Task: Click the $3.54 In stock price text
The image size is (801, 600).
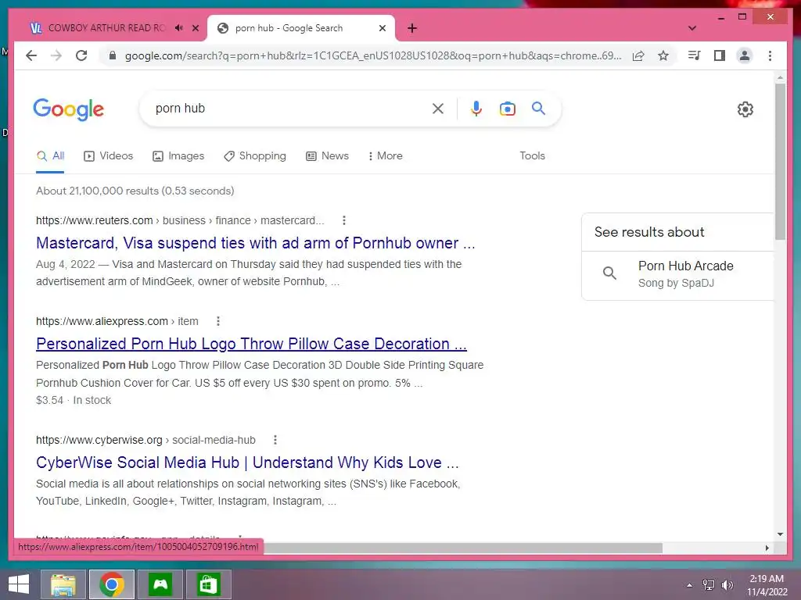Action: point(74,401)
